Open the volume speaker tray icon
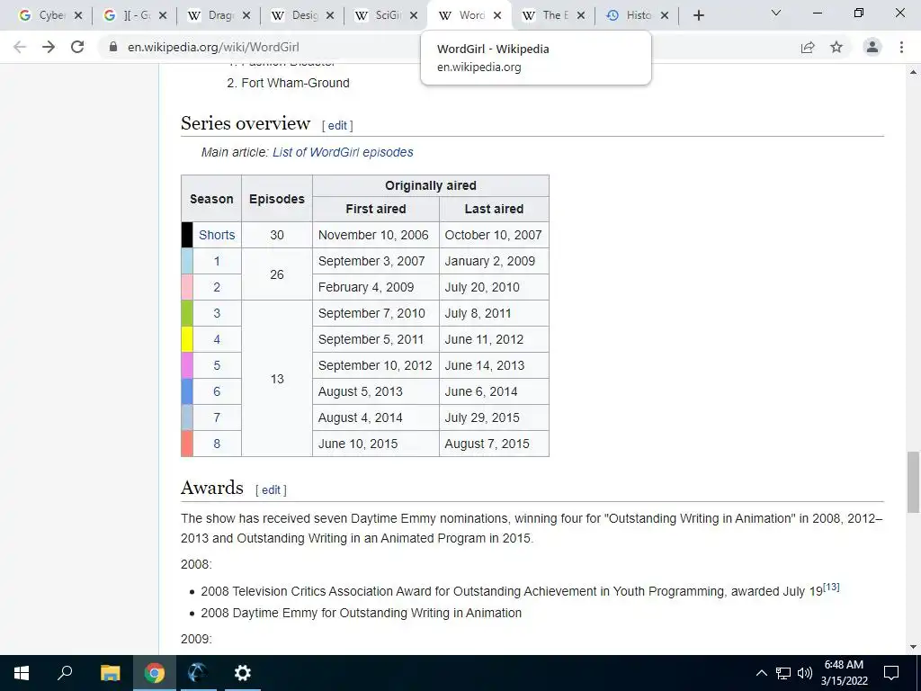 805,673
